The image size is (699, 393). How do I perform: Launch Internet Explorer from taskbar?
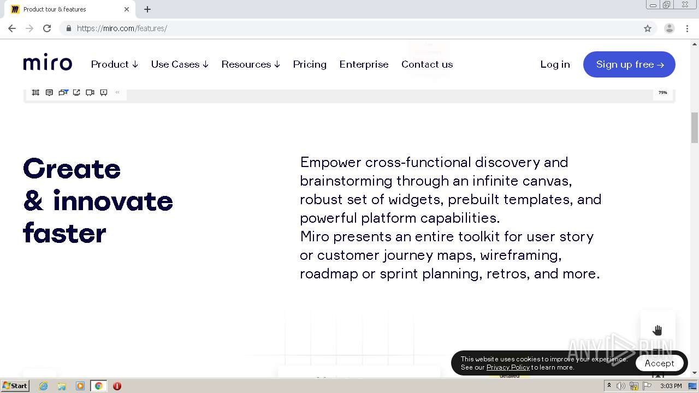(44, 386)
